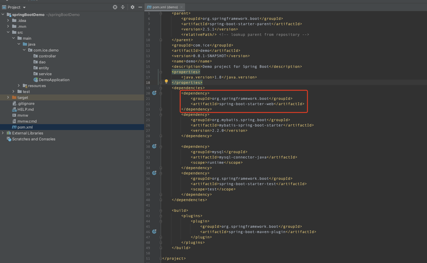Select the controller package
Image resolution: width=427 pixels, height=263 pixels.
[x=47, y=56]
